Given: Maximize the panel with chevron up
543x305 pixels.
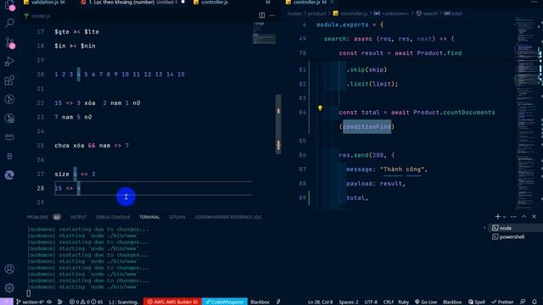Looking at the screenshot, I should point(524,217).
